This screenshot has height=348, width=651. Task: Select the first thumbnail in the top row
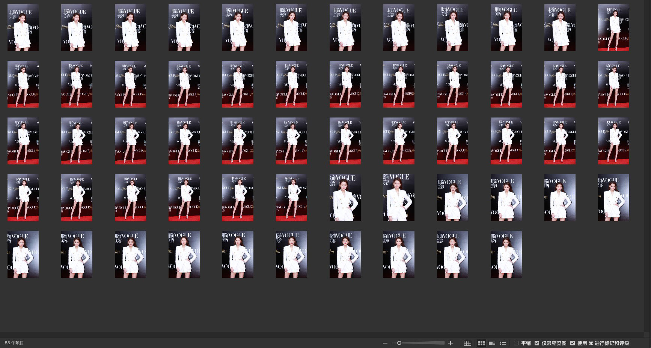tap(23, 27)
